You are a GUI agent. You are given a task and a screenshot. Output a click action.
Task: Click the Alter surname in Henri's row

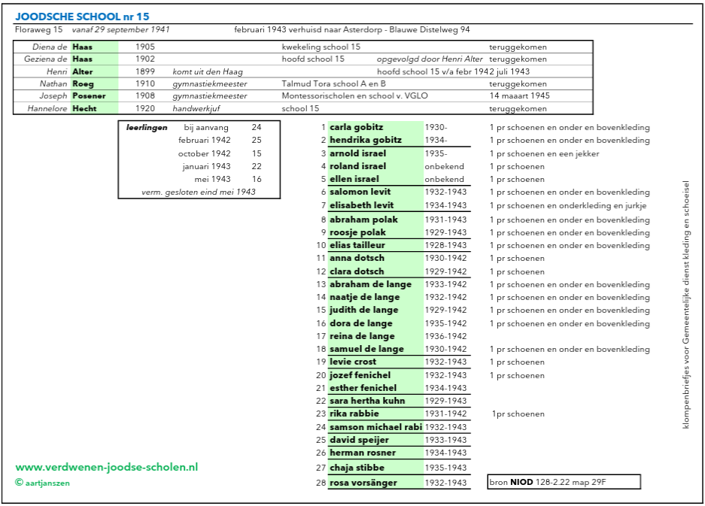83,71
